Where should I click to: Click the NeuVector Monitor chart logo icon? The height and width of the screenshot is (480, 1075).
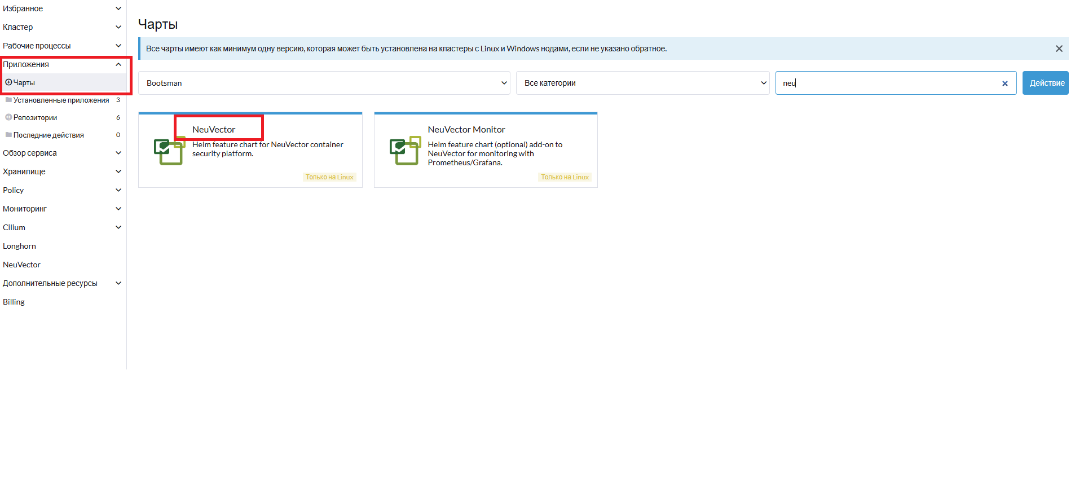click(x=405, y=151)
